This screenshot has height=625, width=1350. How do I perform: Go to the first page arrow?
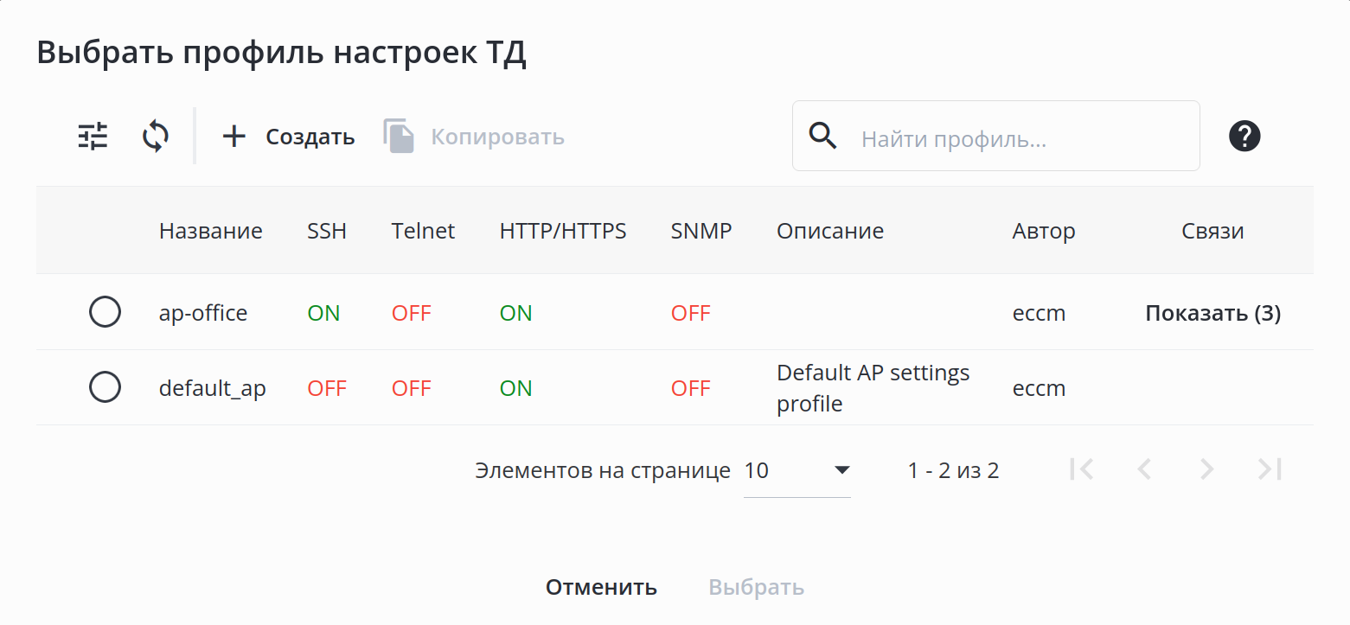point(1081,469)
